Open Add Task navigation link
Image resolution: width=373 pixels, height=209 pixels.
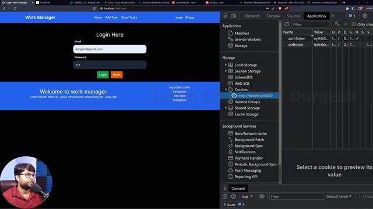111,17
